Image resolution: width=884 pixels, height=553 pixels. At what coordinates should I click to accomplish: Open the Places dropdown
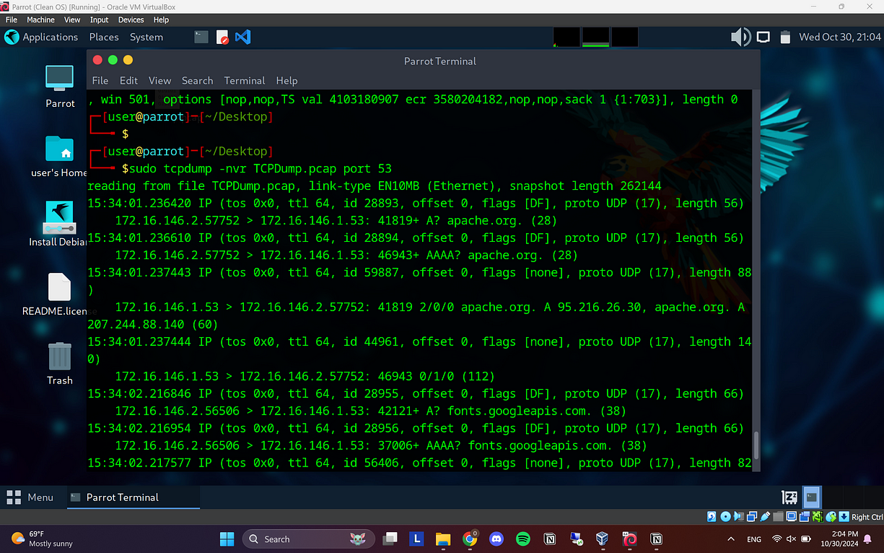click(x=103, y=37)
